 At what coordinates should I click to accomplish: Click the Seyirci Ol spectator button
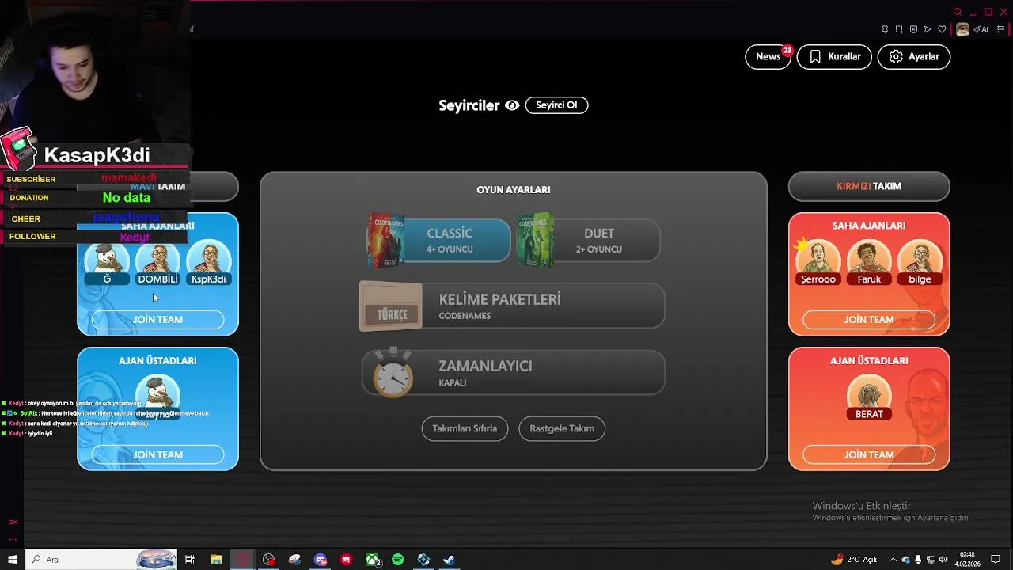click(556, 105)
